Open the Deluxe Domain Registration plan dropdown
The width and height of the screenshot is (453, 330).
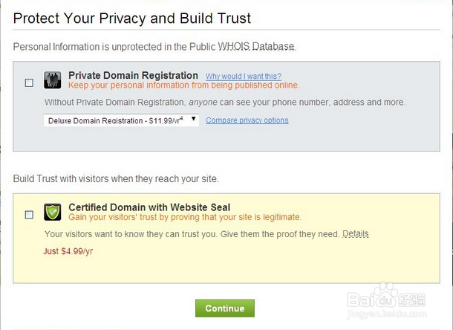tap(121, 120)
